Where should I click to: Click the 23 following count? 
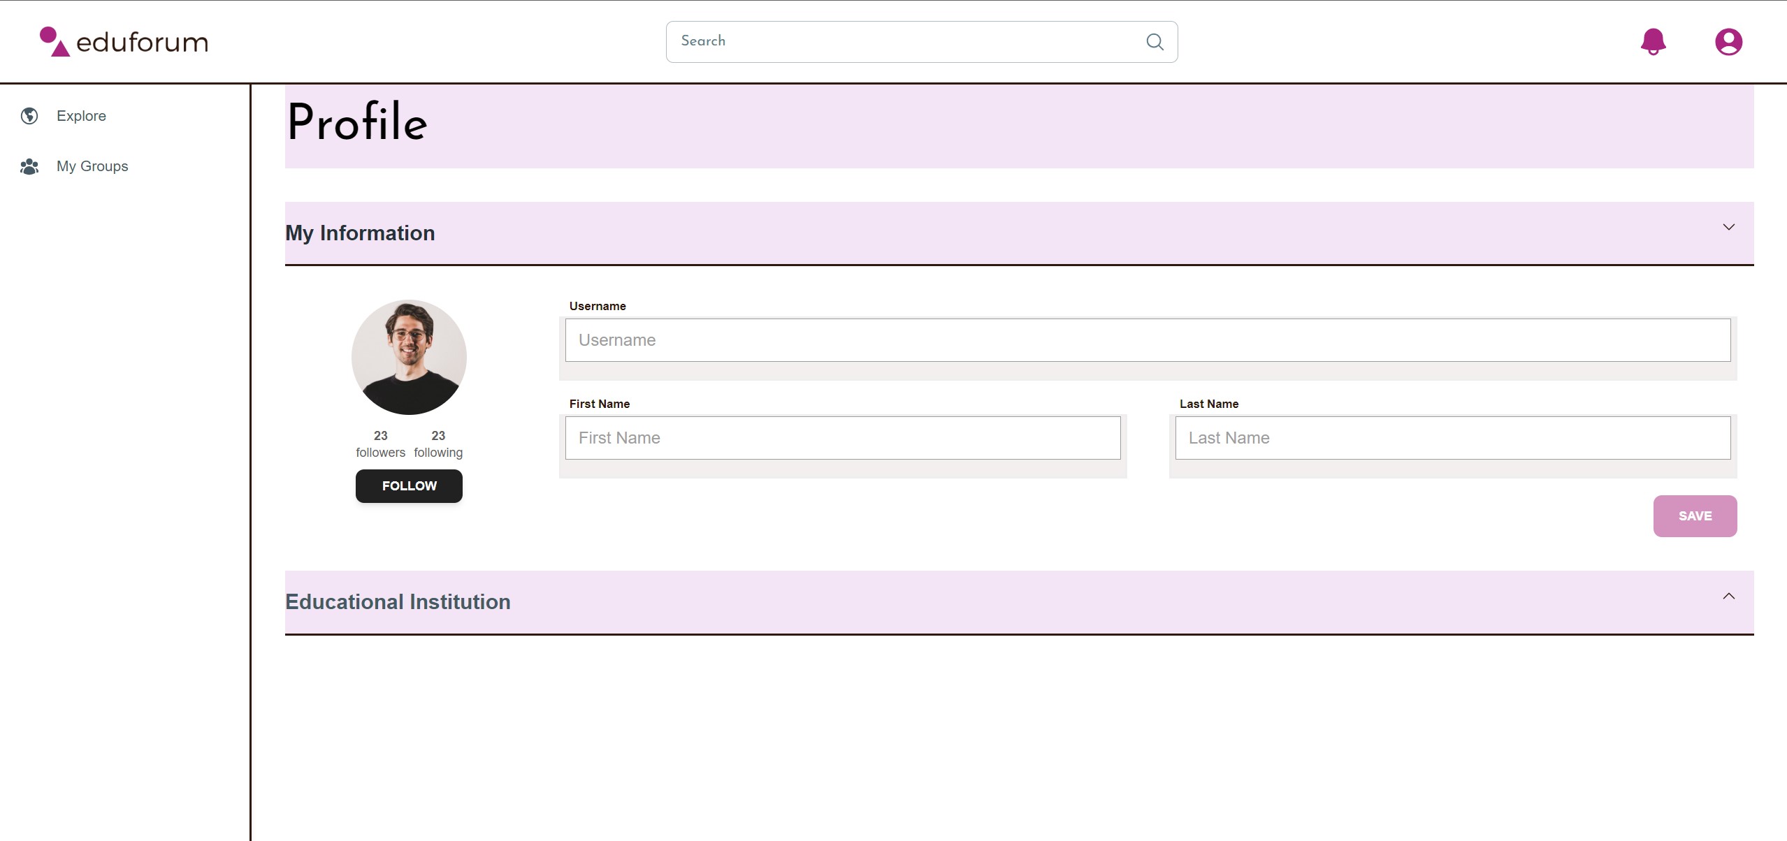[x=438, y=444]
